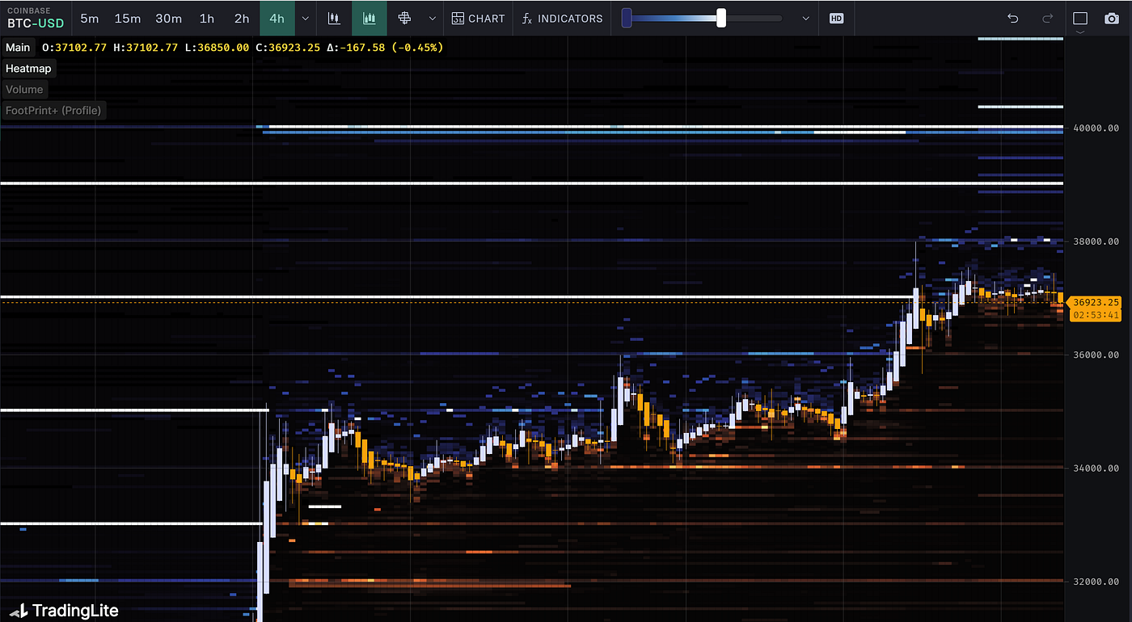
Task: Expand the dropdown next to heatmap slider
Action: [x=805, y=18]
